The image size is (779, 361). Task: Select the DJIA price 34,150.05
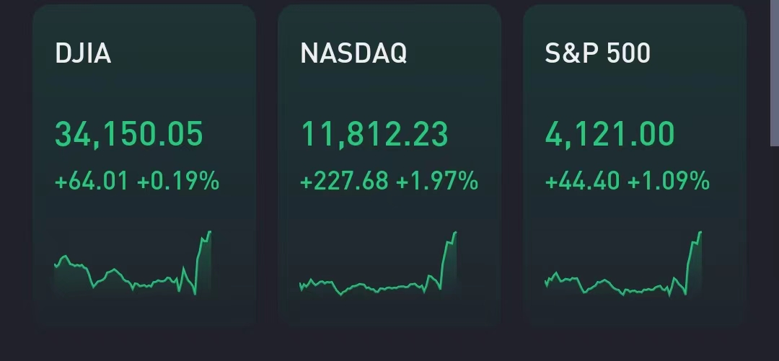click(x=129, y=135)
